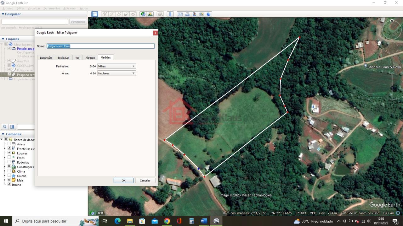Click the Add Path toolbar icon
The image size is (403, 226).
click(119, 14)
